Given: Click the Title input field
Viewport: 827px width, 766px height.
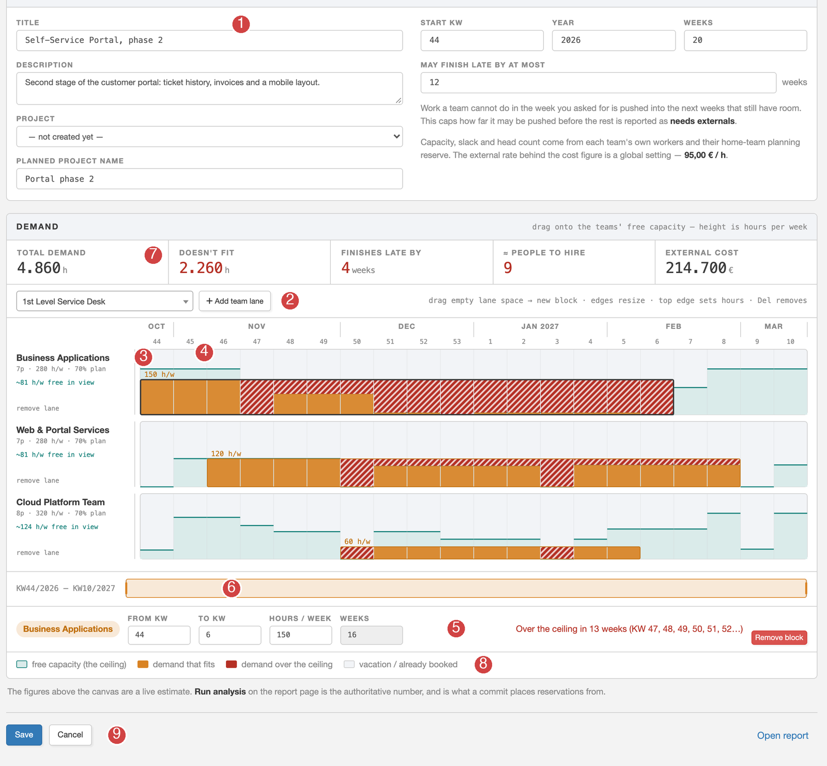Looking at the screenshot, I should coord(209,40).
